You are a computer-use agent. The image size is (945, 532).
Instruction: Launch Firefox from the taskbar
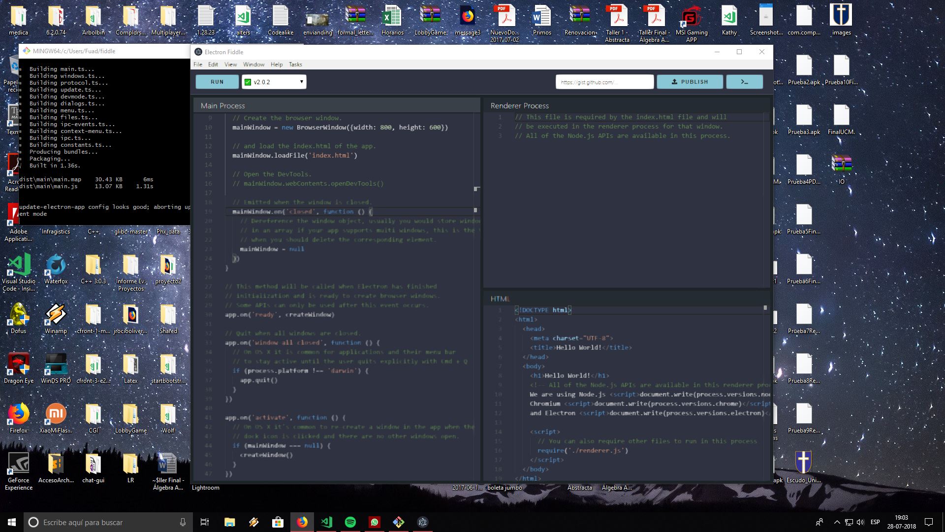coord(302,522)
